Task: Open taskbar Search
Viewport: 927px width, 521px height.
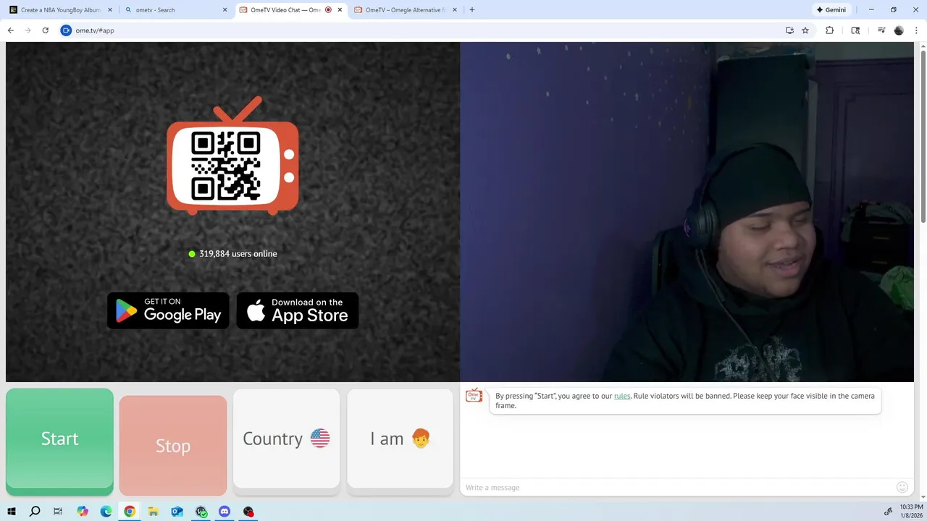Action: click(35, 512)
